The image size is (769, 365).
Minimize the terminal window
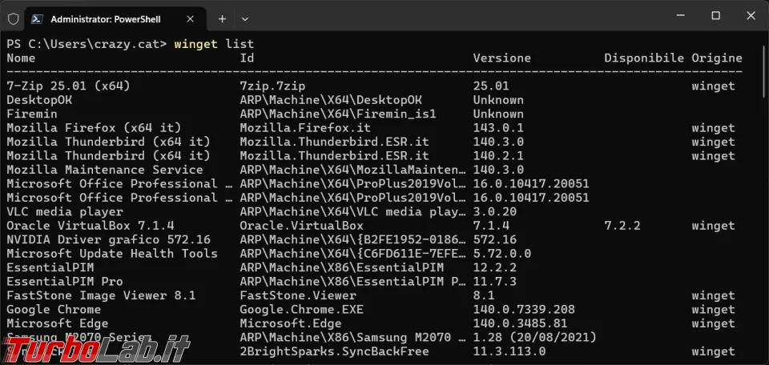tap(678, 16)
